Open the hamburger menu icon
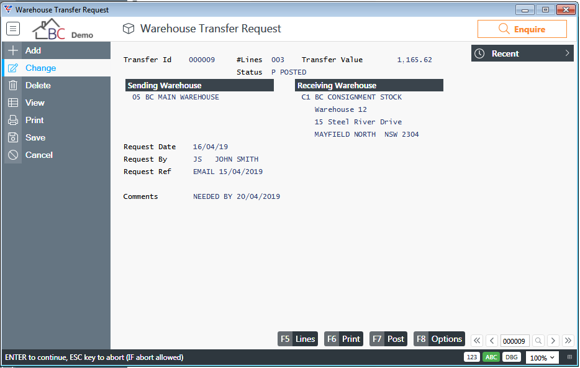The height and width of the screenshot is (368, 580). coord(13,29)
